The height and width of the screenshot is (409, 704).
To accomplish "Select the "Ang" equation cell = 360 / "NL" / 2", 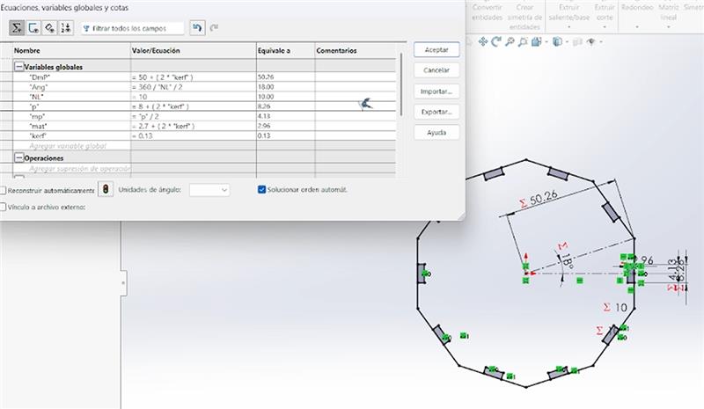I will click(x=193, y=87).
